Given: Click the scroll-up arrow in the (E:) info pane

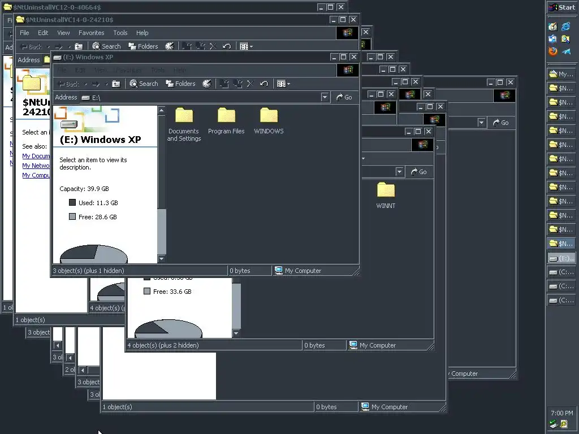Looking at the screenshot, I should click(161, 110).
